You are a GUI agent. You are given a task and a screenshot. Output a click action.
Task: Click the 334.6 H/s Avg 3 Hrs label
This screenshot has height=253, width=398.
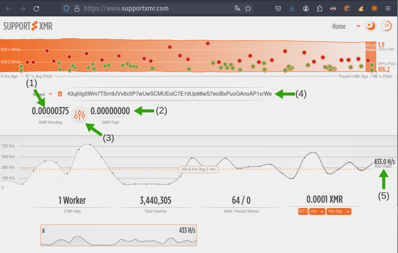198,169
